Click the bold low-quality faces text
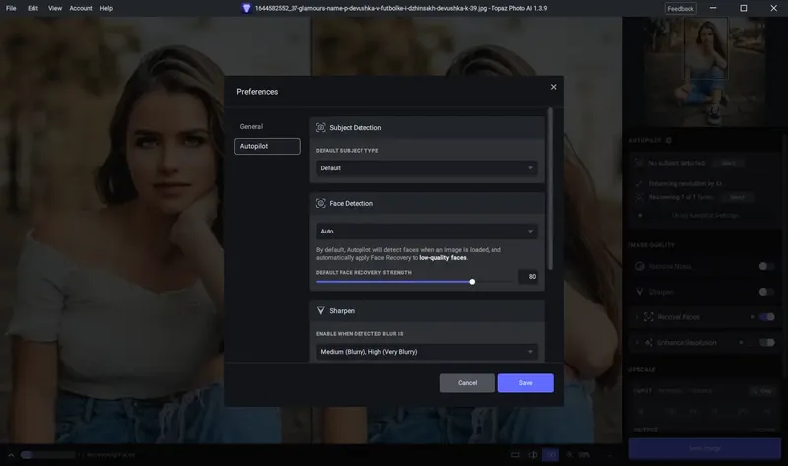The width and height of the screenshot is (788, 466). point(442,258)
